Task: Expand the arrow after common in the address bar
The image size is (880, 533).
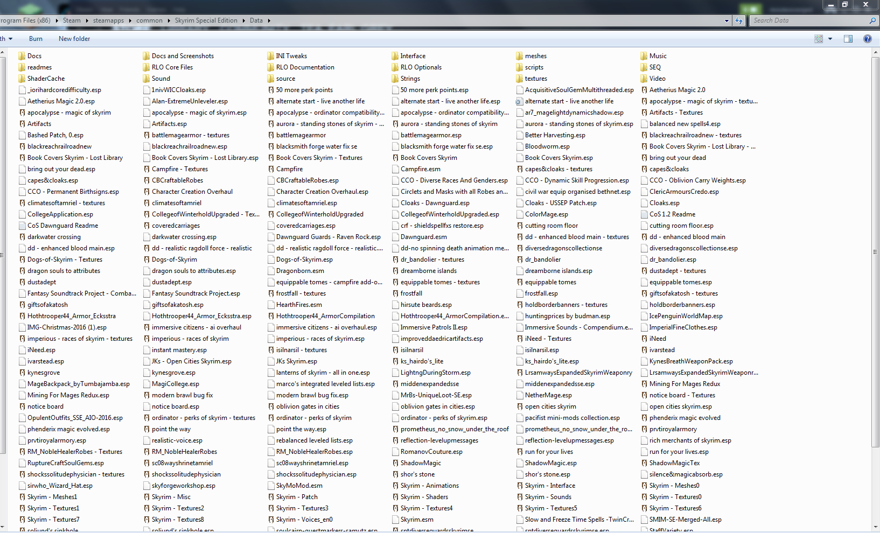Action: coord(169,20)
